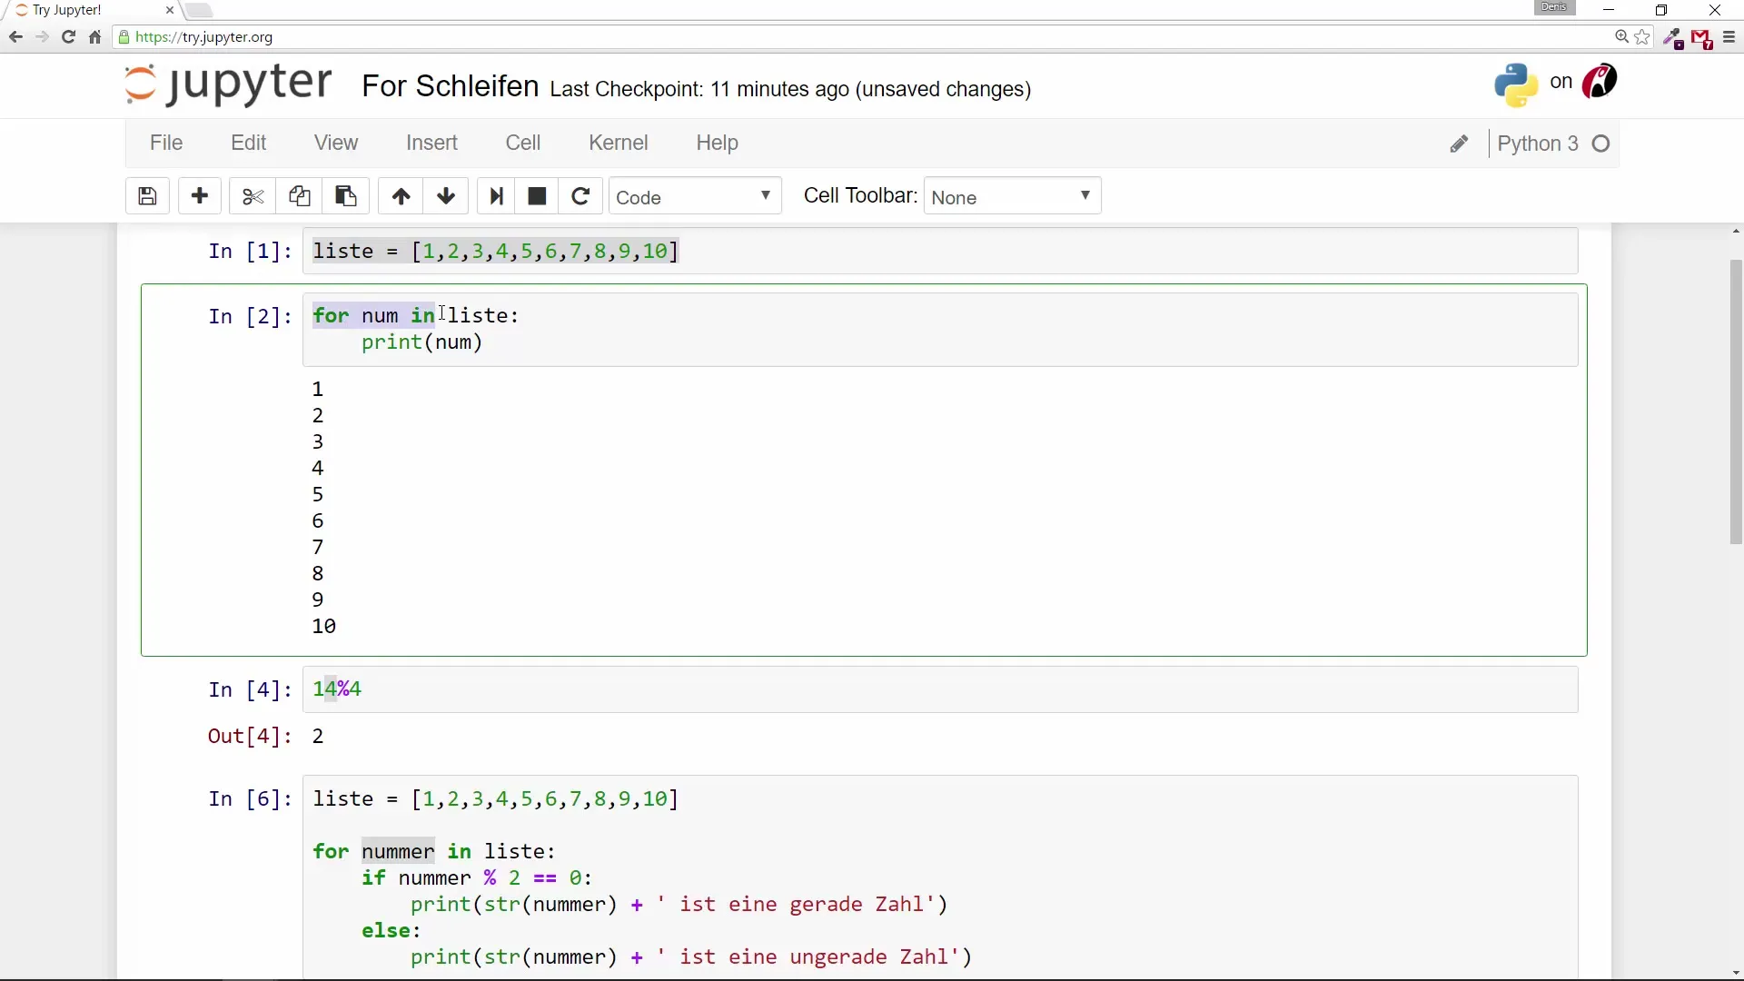Interrupt kernel with stop icon
Screen dimensions: 1744x981
537,196
